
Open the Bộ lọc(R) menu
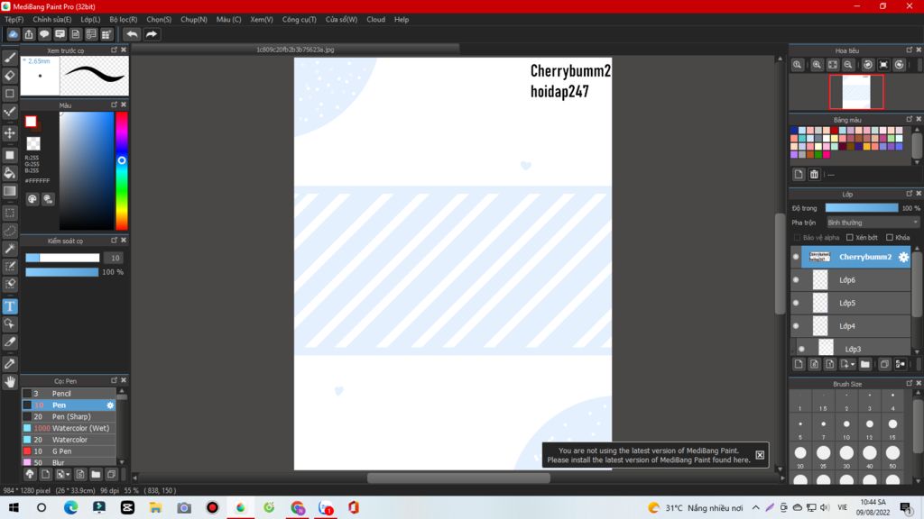click(x=123, y=20)
